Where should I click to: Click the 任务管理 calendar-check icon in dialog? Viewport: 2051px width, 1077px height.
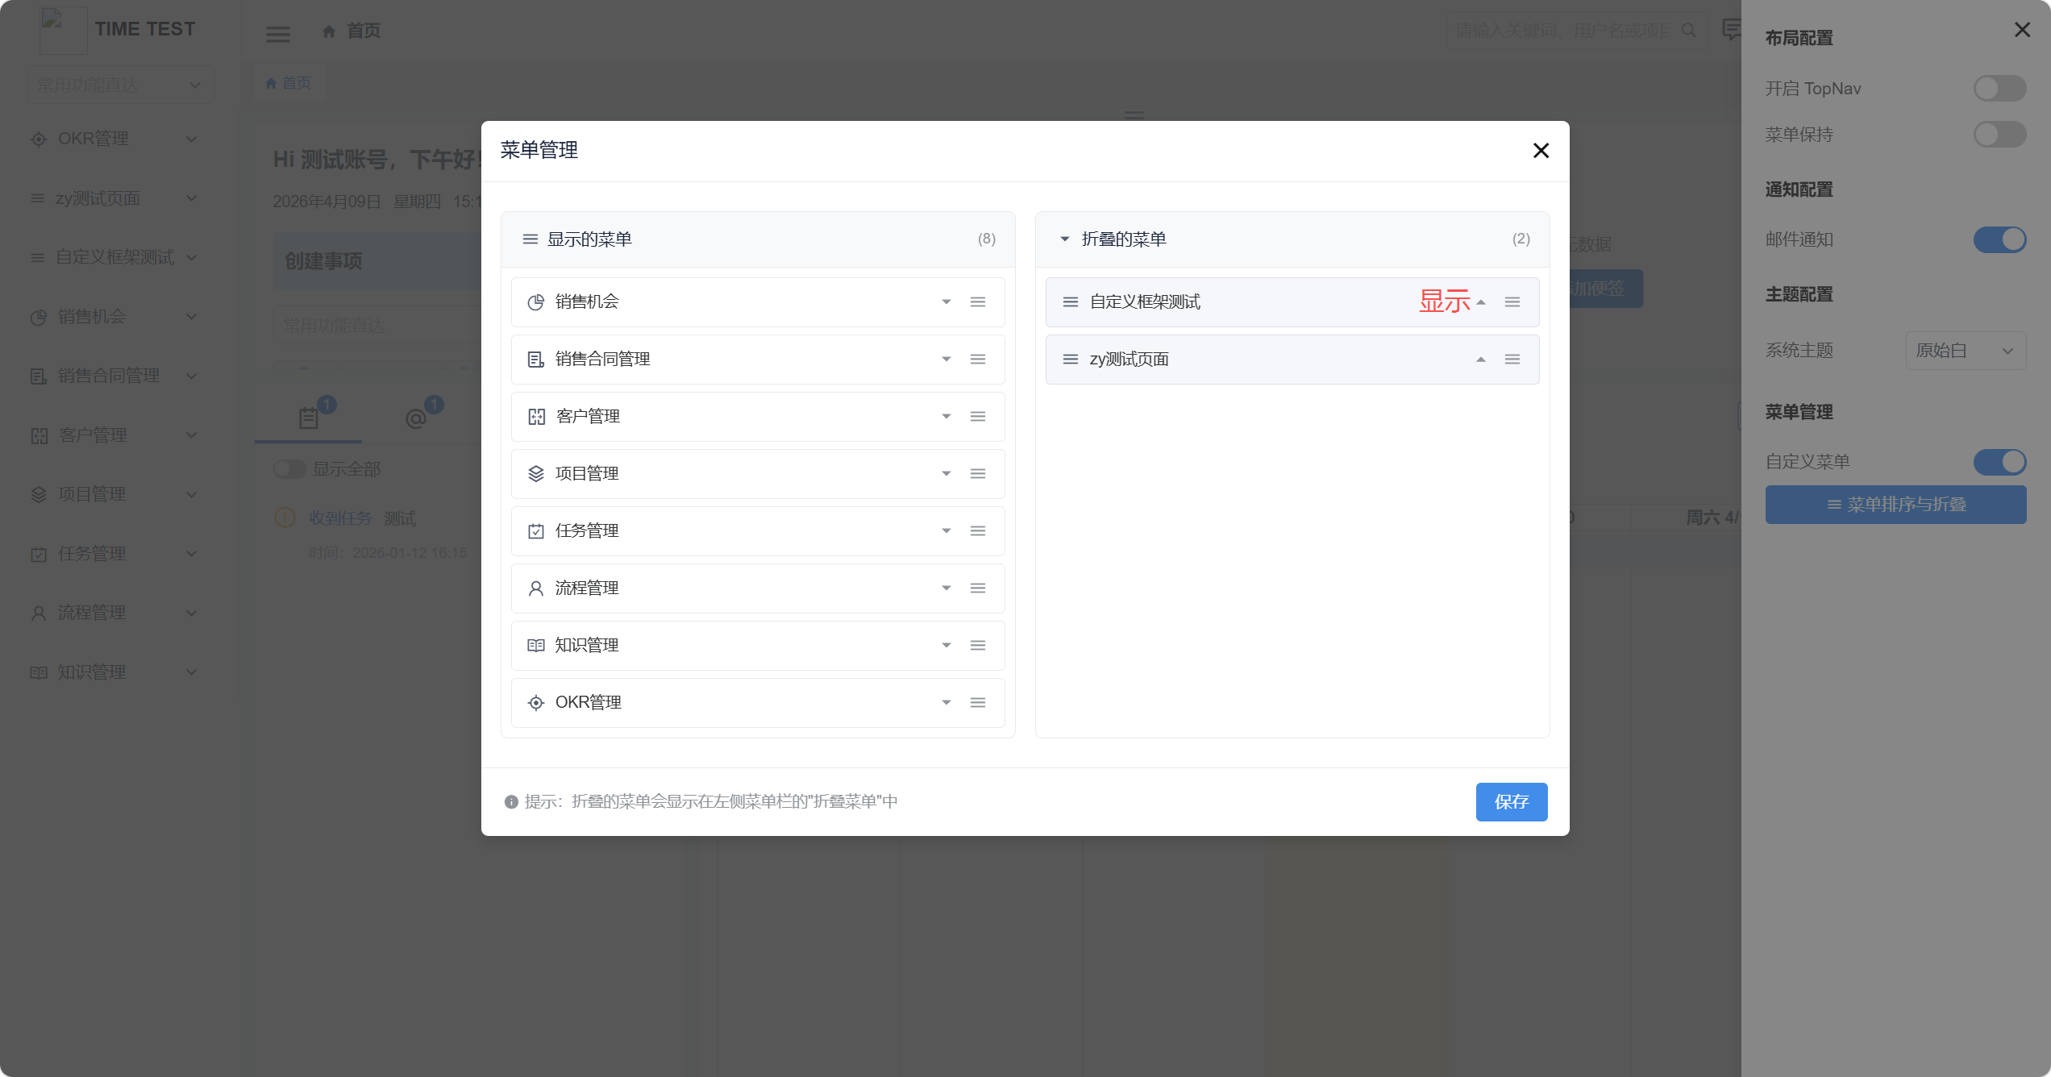click(536, 531)
